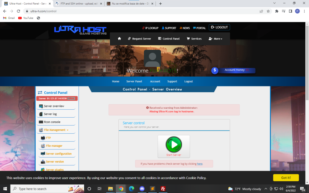Click the taskbar search box
The width and height of the screenshot is (309, 193).
[47, 189]
